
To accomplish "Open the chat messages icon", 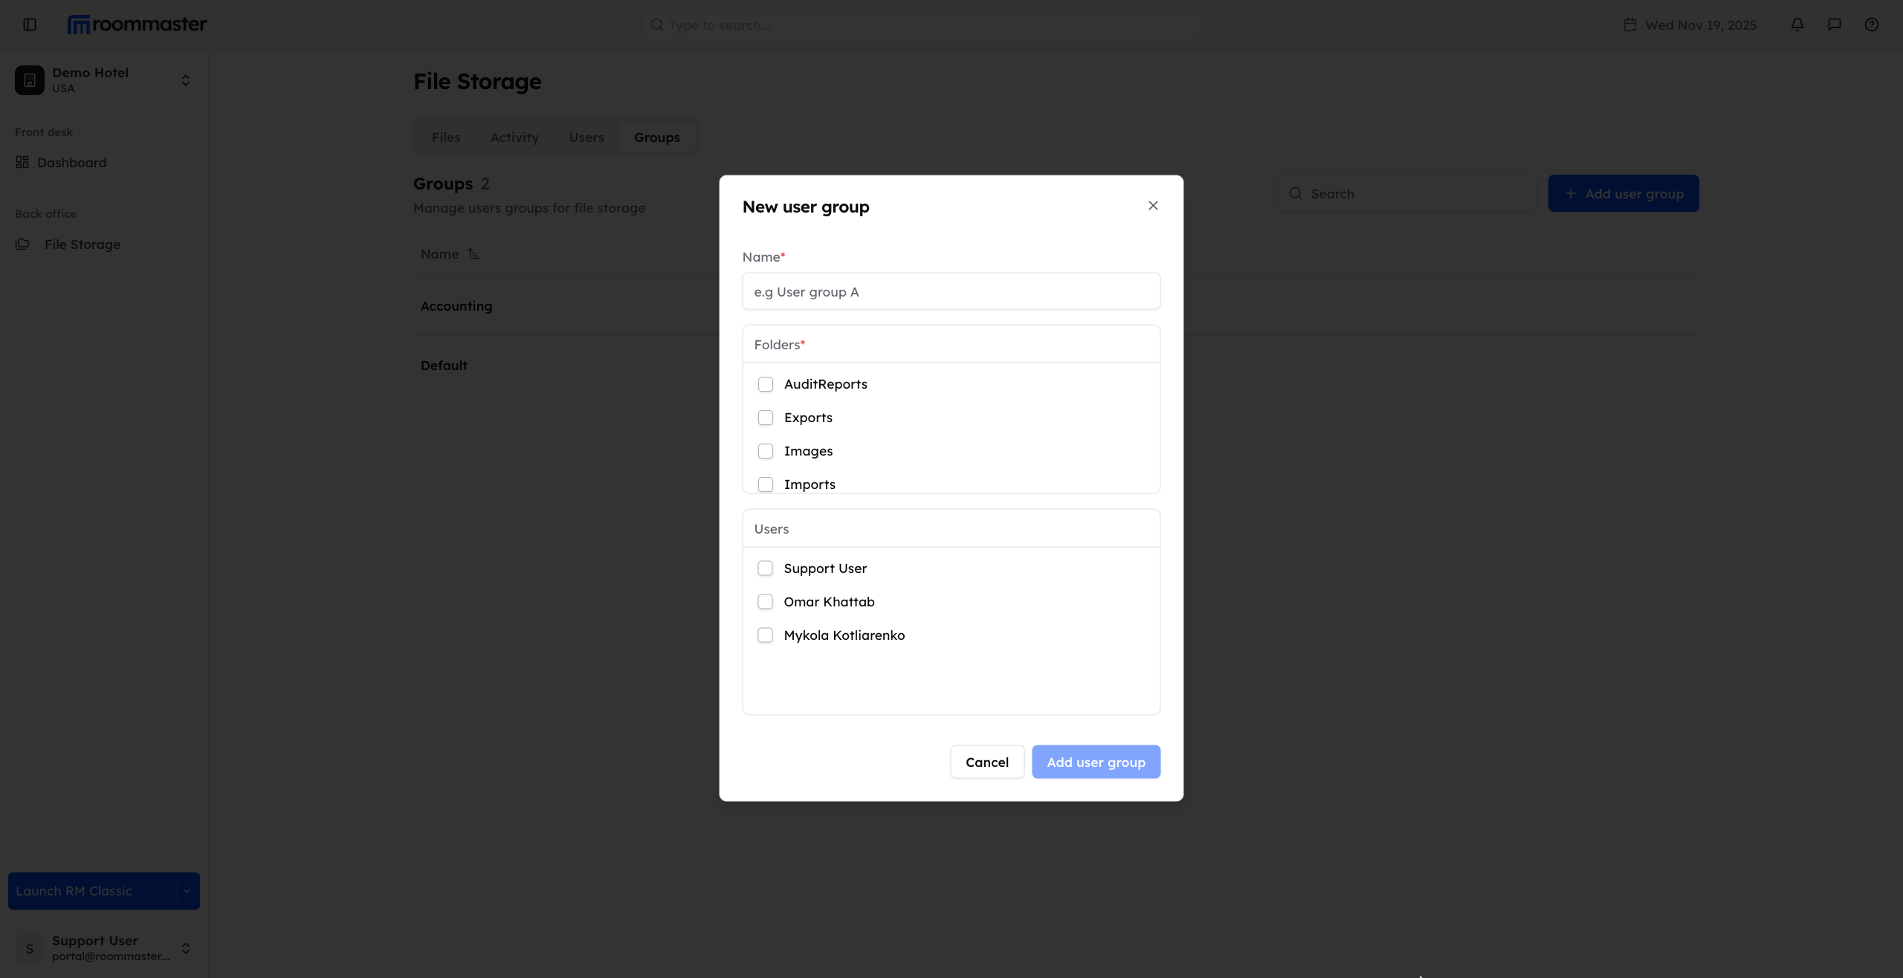I will (x=1834, y=25).
